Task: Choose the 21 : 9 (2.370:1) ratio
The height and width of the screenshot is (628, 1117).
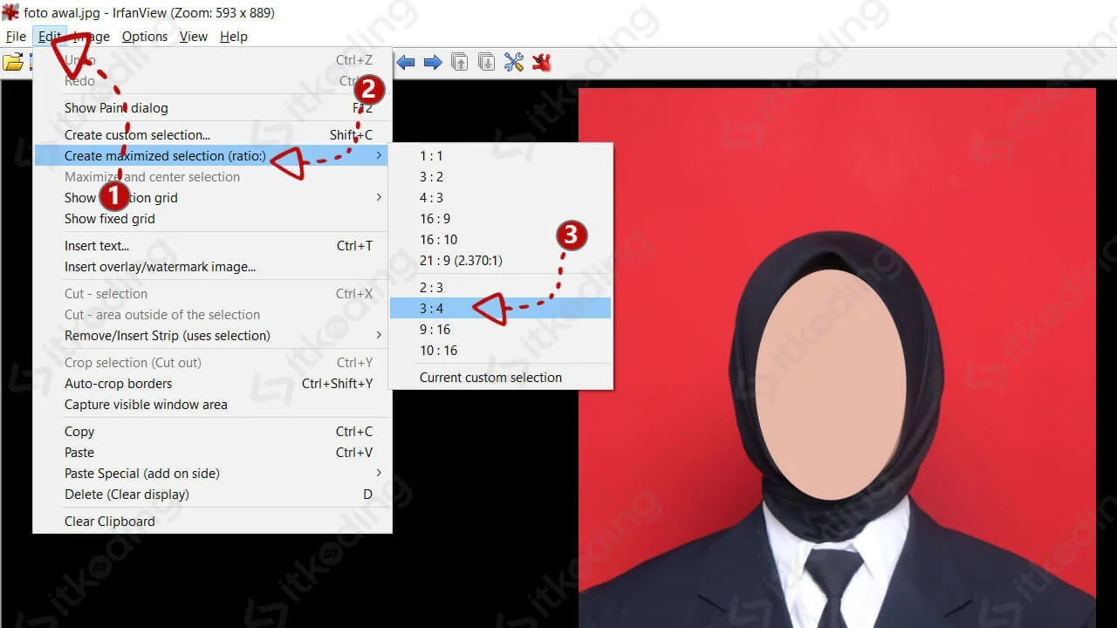Action: click(x=500, y=261)
